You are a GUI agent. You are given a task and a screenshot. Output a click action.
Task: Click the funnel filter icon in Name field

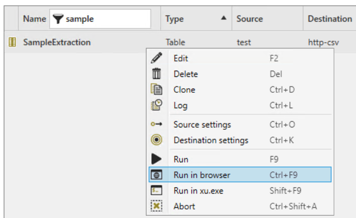click(58, 19)
